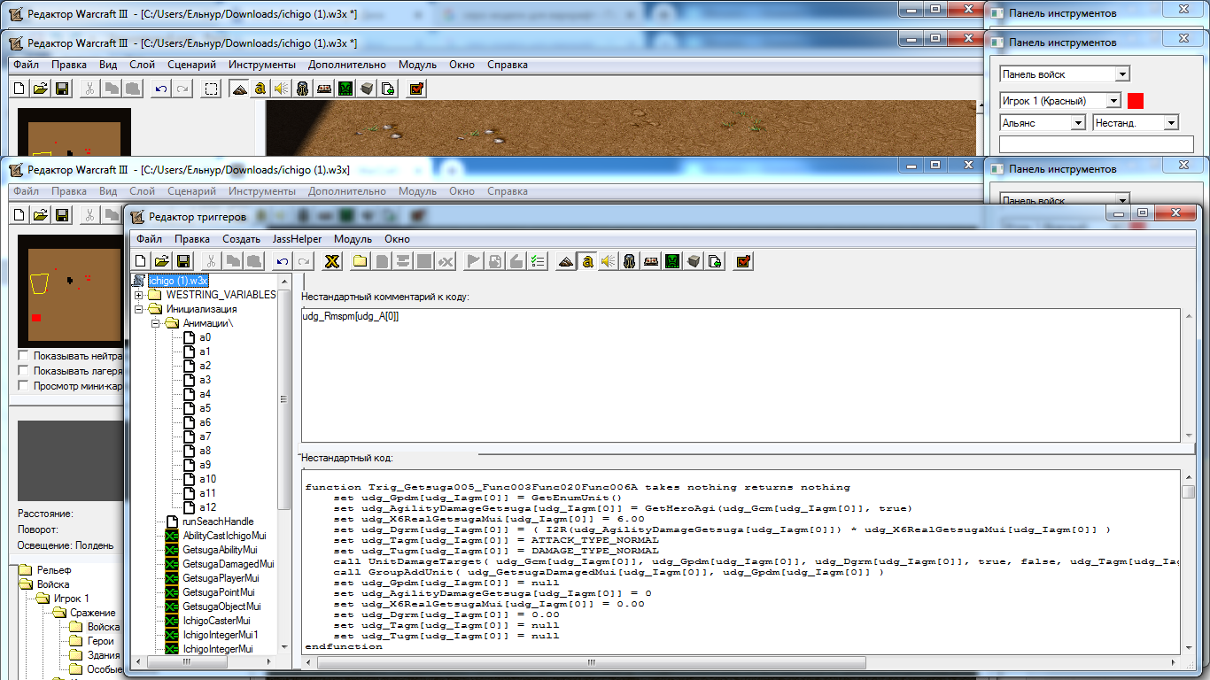Click empty field under 'Альянс' dropdown
Image resolution: width=1210 pixels, height=680 pixels.
click(x=1097, y=144)
